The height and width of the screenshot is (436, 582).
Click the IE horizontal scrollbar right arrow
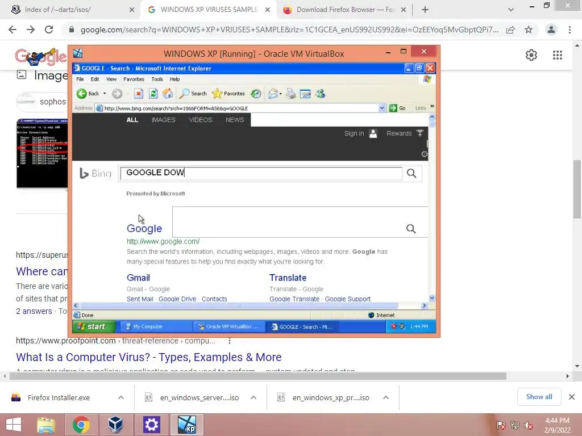424,306
